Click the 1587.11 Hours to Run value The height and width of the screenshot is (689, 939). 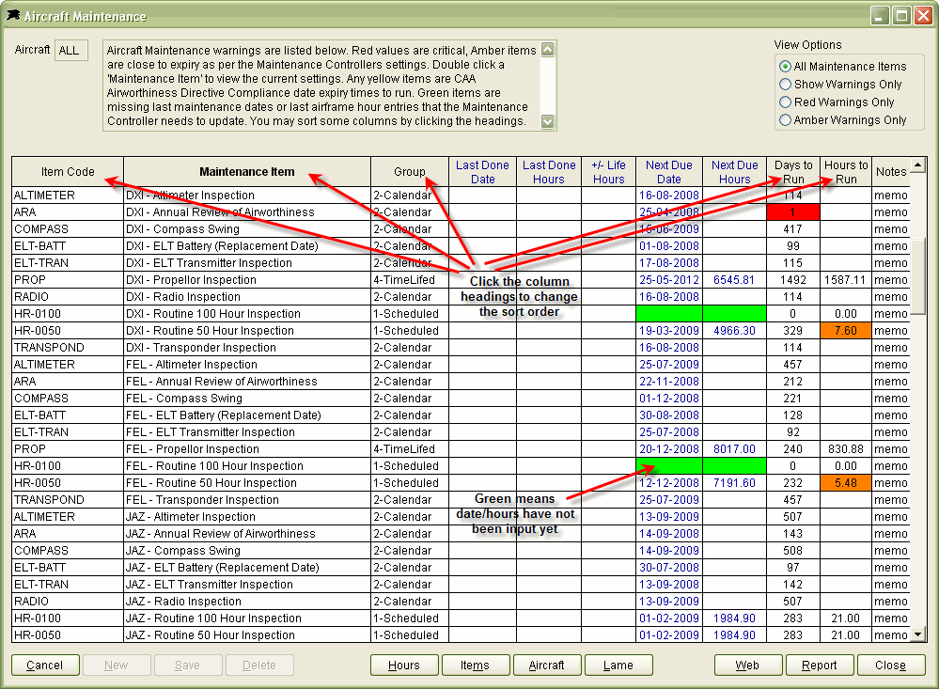coord(846,280)
